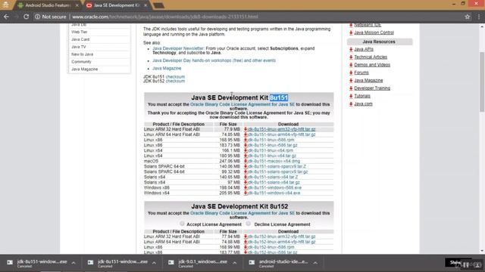Open the Developer Training resource link
485x272 pixels.
click(x=372, y=88)
